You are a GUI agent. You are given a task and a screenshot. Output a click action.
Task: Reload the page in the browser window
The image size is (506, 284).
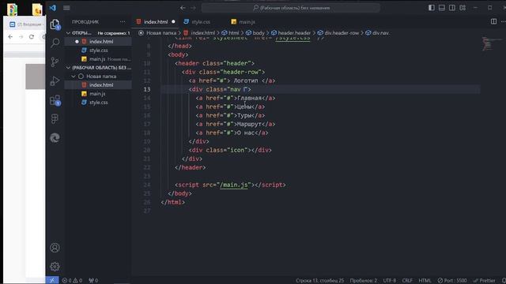[x=32, y=37]
